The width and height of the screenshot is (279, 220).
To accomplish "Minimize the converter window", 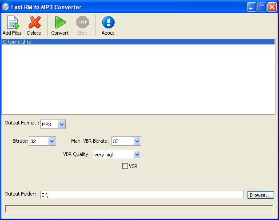I will [x=251, y=7].
